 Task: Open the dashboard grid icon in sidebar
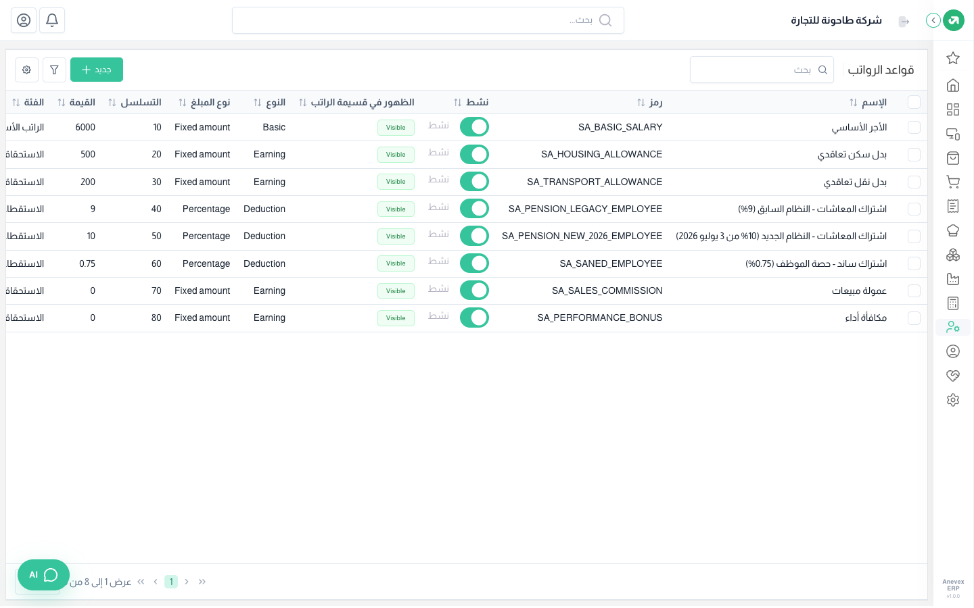(x=953, y=109)
